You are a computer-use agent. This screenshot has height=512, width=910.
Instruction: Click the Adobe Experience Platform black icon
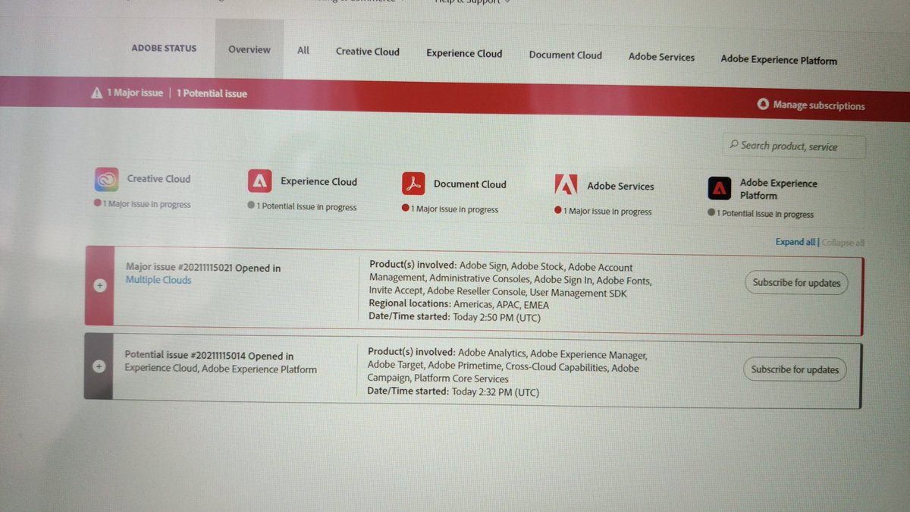coord(720,188)
